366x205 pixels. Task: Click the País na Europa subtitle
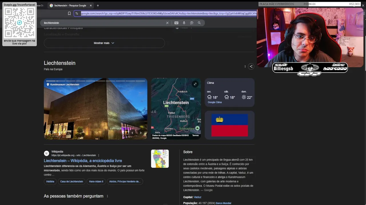[x=53, y=69]
